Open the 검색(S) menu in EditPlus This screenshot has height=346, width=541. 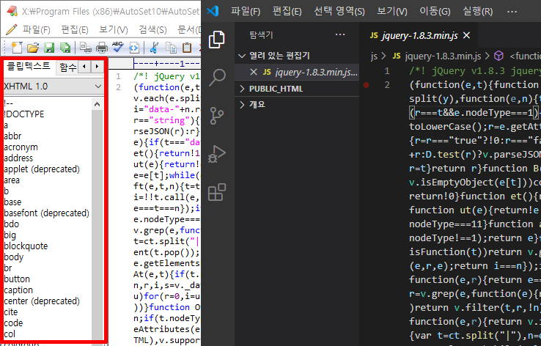153,29
